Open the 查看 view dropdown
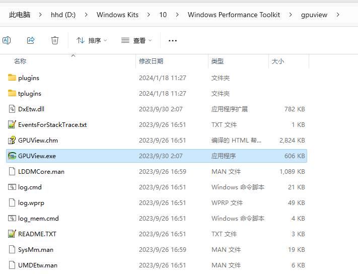The image size is (358, 274). tap(136, 40)
